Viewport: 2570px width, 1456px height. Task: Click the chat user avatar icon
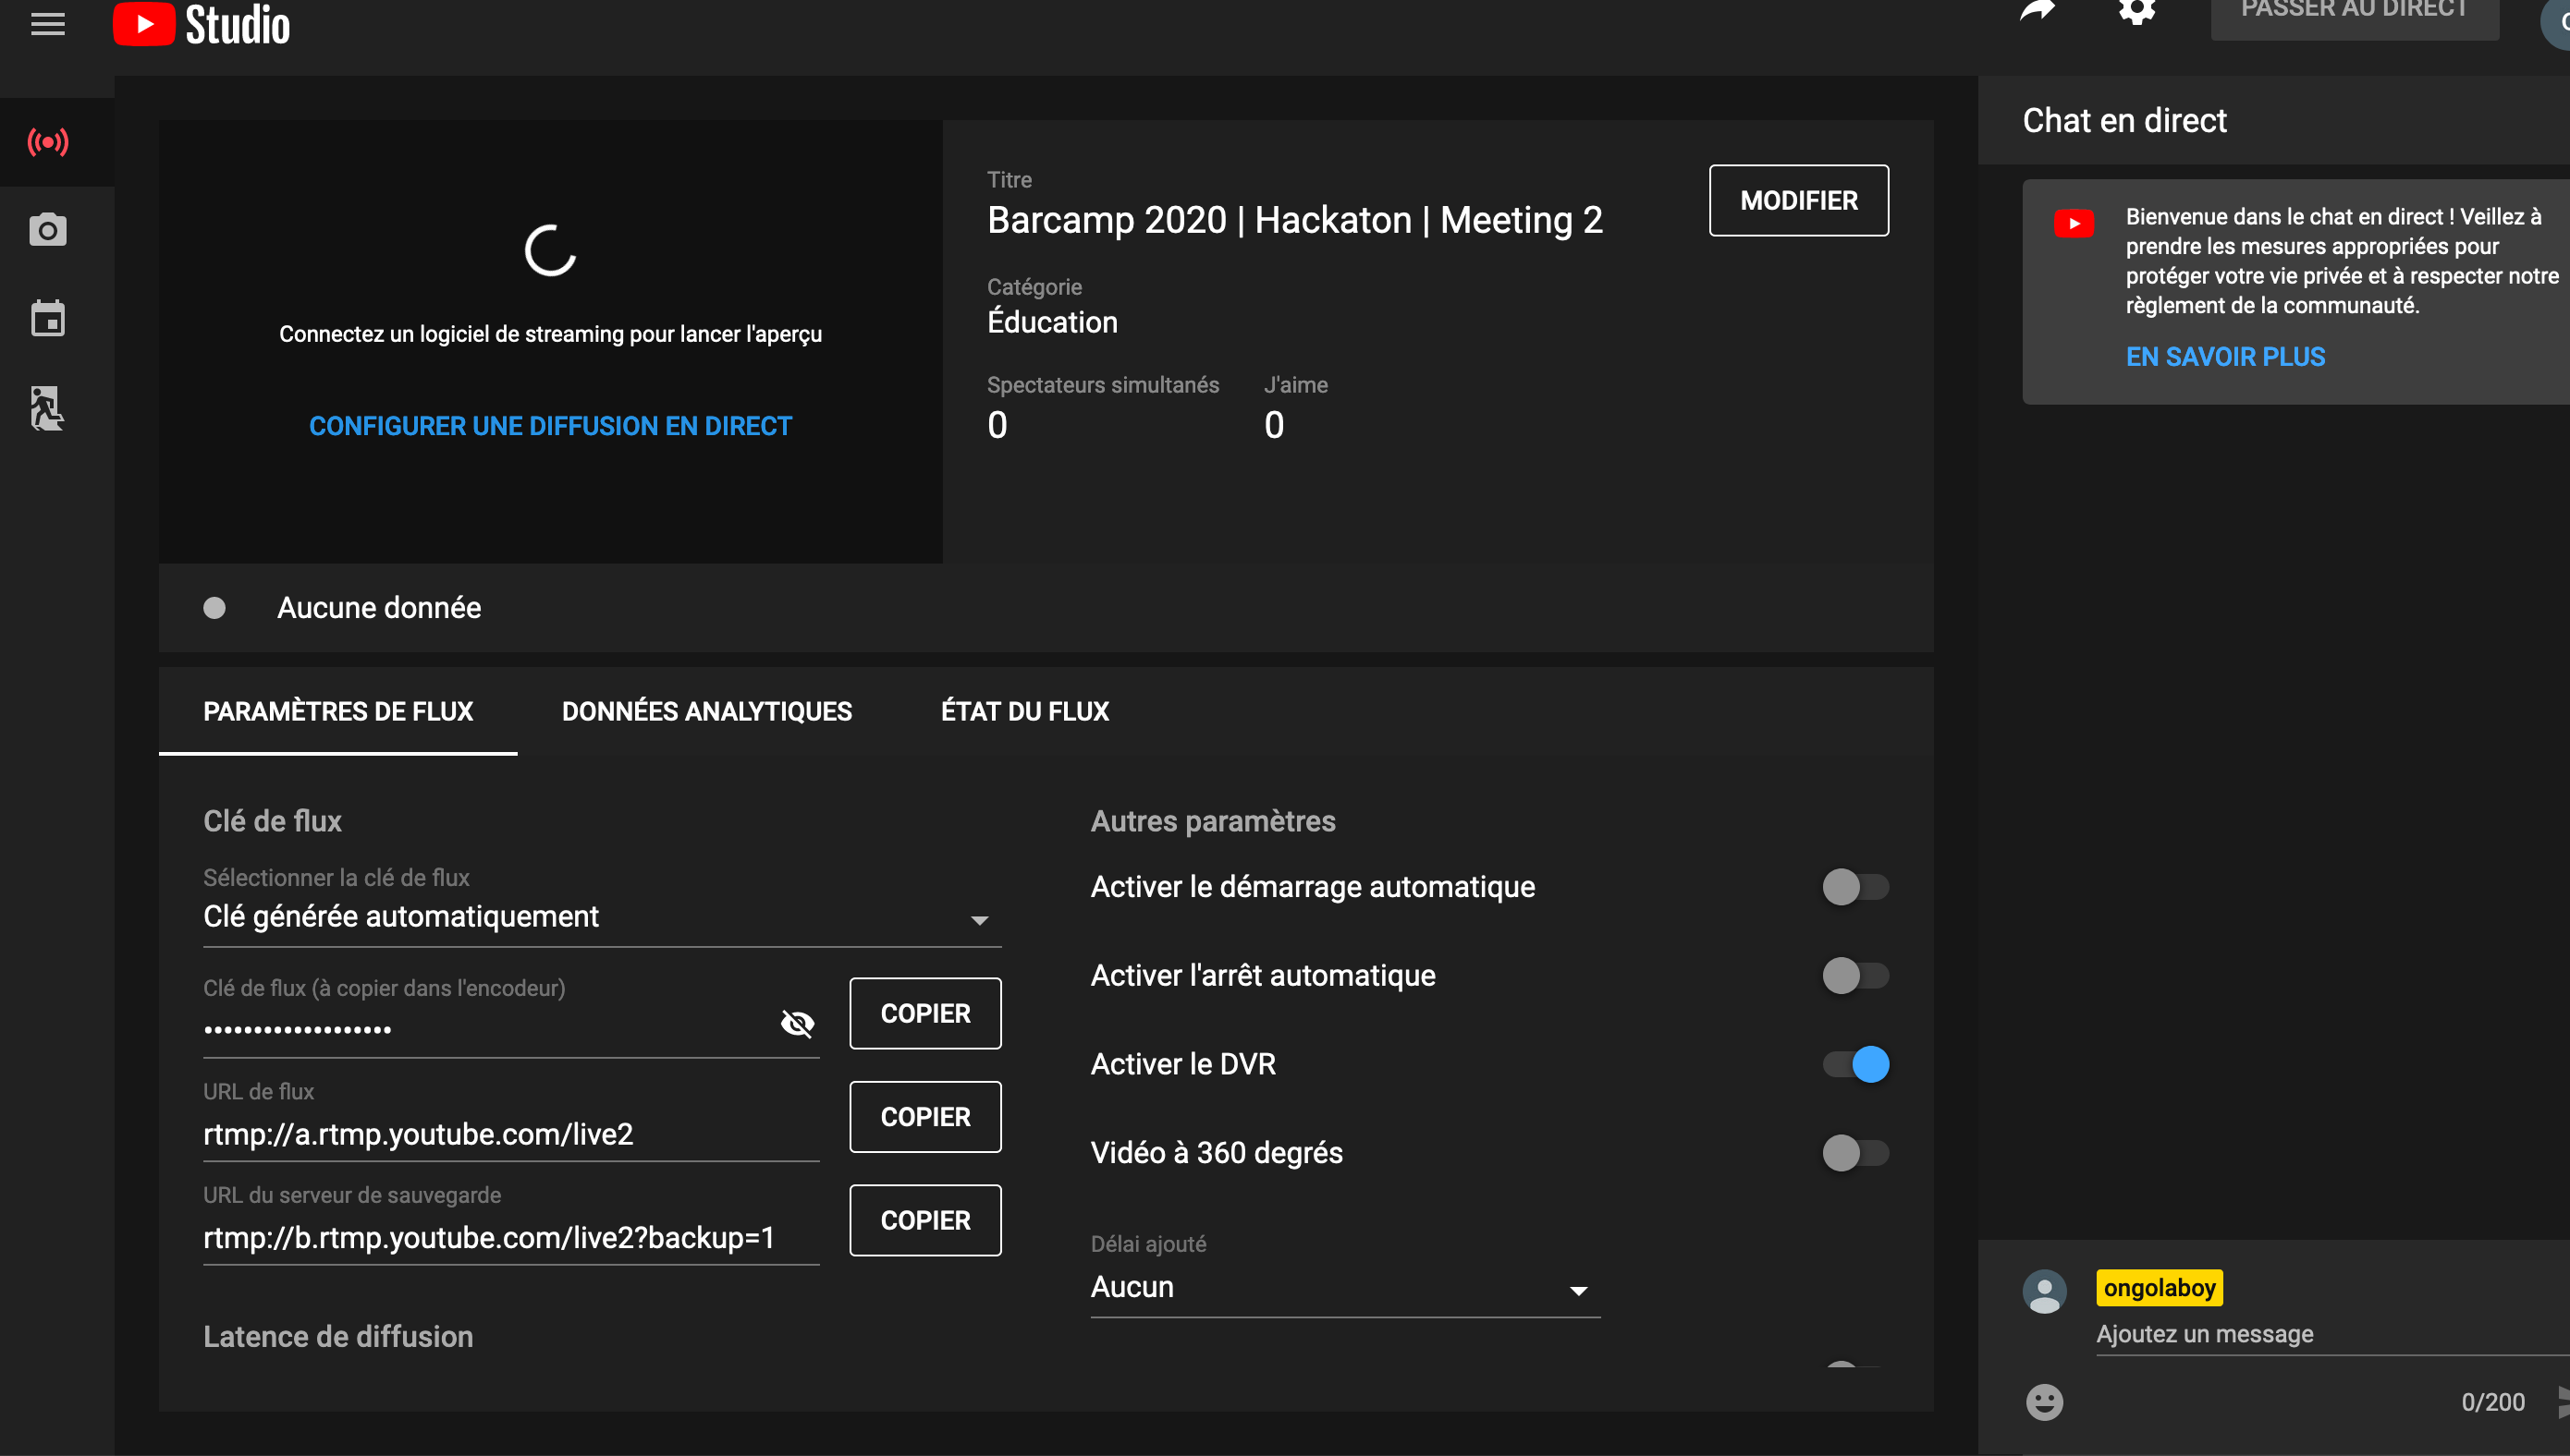tap(2044, 1292)
